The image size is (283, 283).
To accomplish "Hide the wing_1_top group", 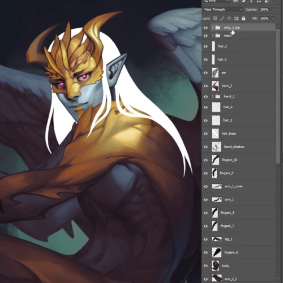I will [205, 28].
